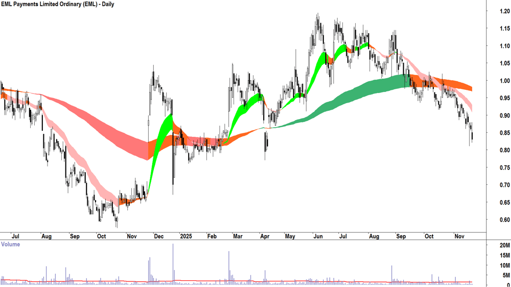Click the 10M volume axis label
This screenshot has height=287, width=511.
(x=505, y=266)
